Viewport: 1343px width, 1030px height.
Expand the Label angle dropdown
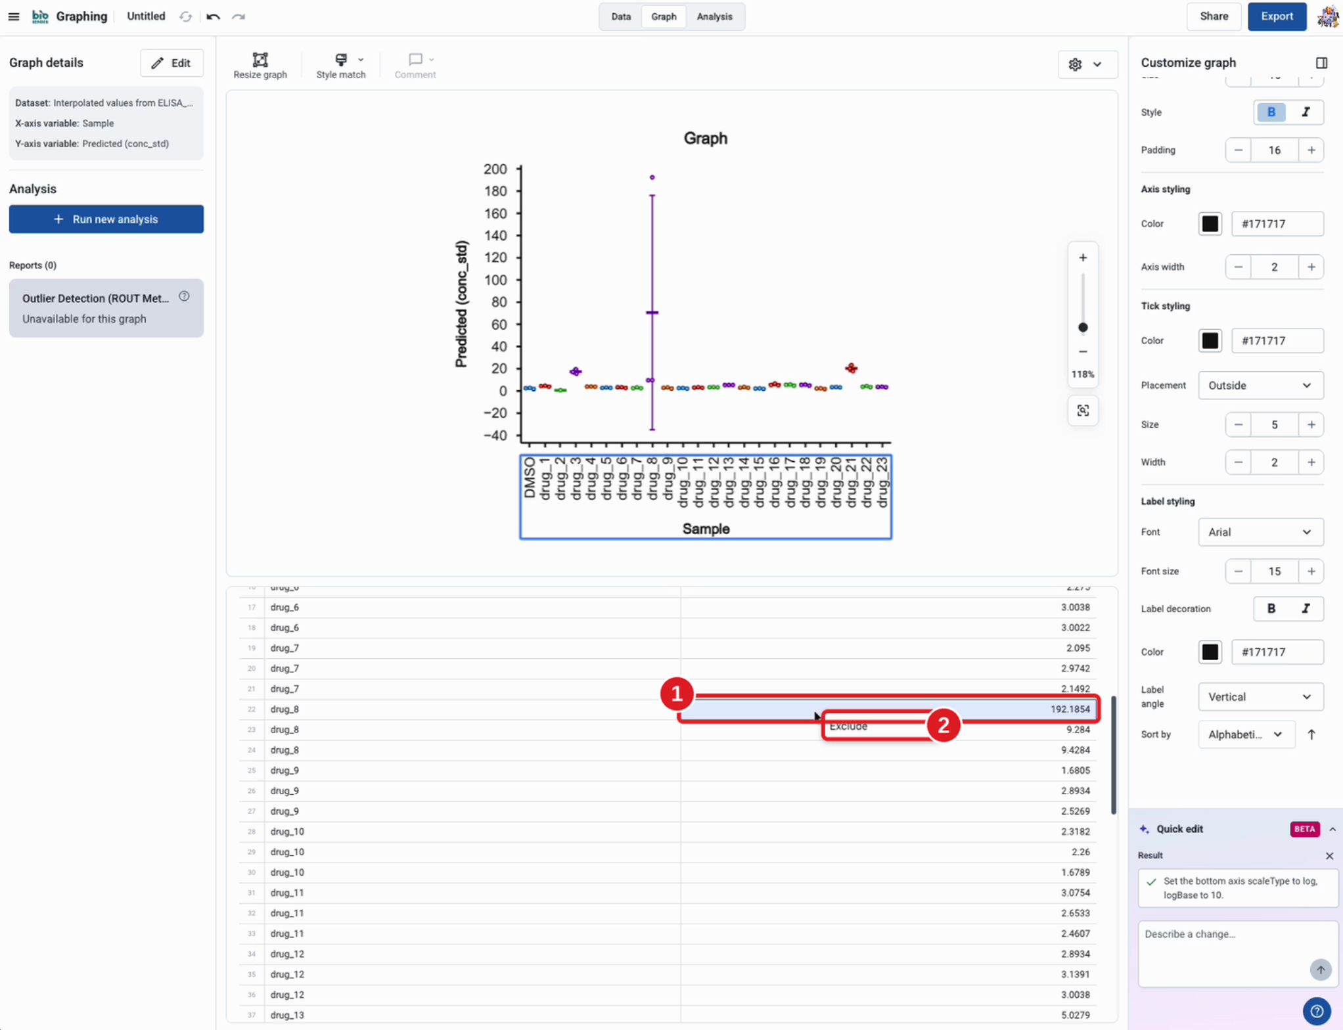(x=1260, y=697)
